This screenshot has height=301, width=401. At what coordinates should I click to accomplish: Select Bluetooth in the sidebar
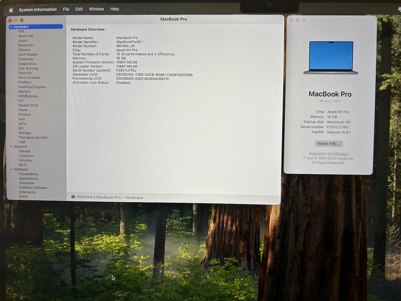[26, 45]
